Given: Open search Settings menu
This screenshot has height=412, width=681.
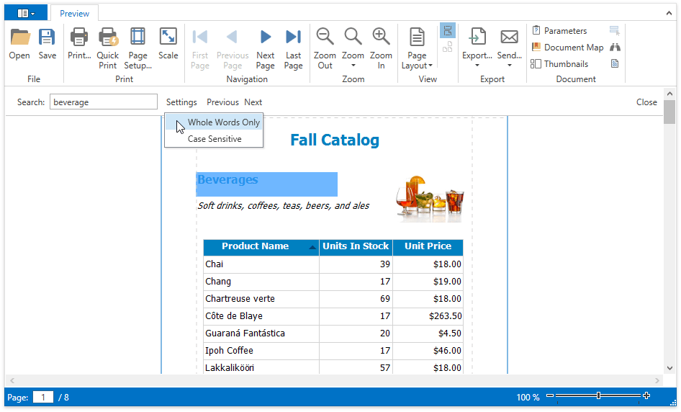Looking at the screenshot, I should (x=181, y=102).
